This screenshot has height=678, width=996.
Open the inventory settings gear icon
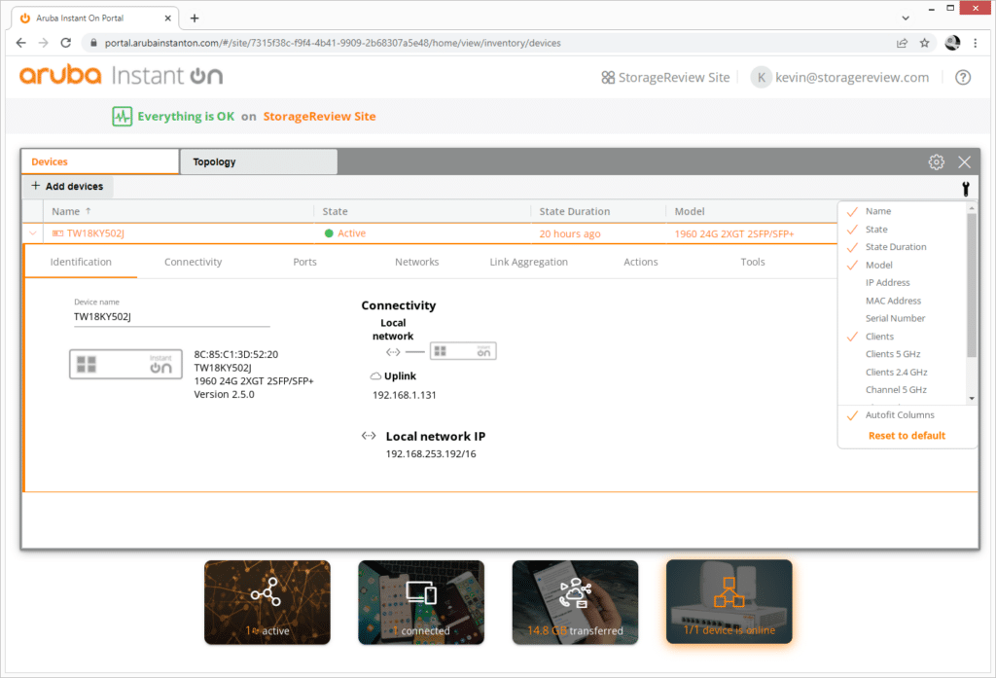936,162
